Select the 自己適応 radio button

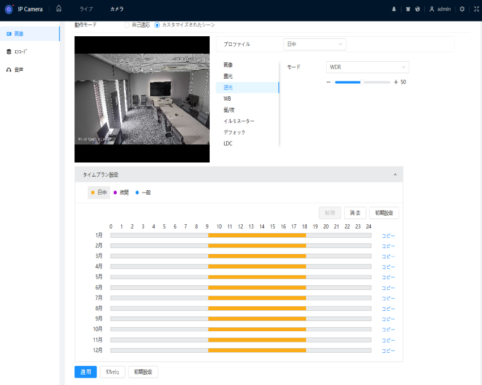[x=126, y=25]
